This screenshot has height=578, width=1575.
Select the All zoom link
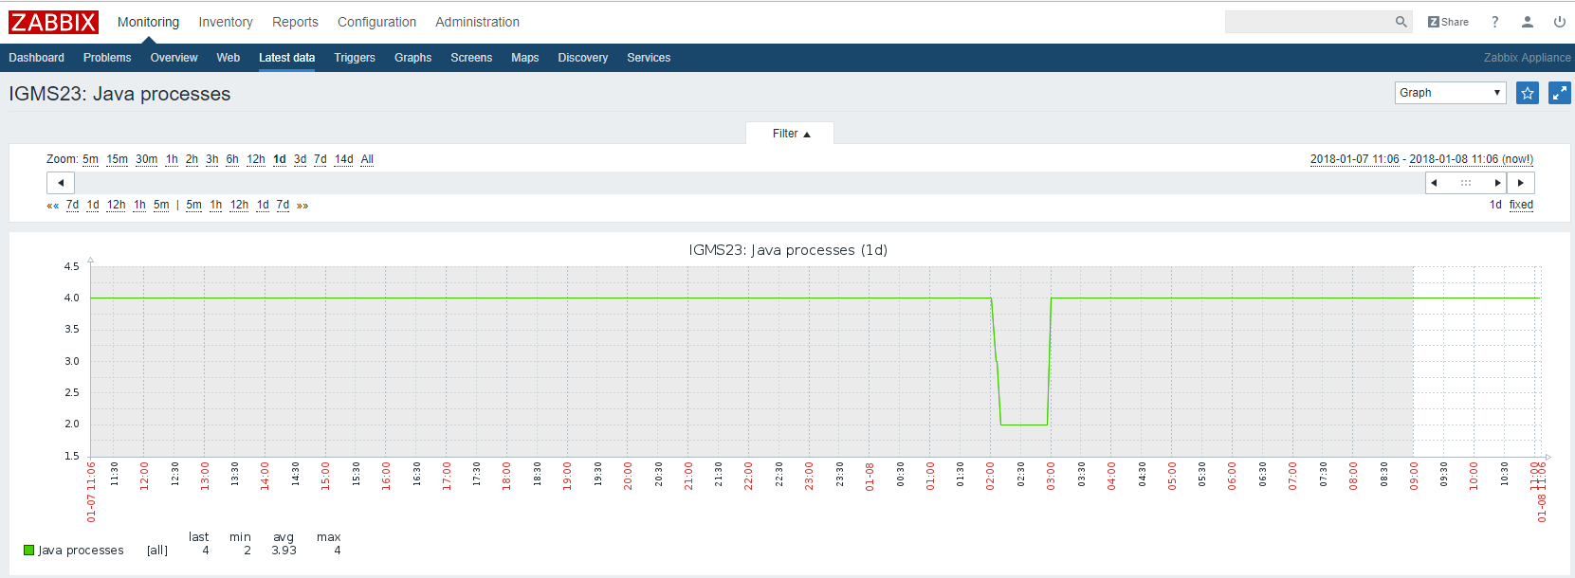[x=367, y=159]
